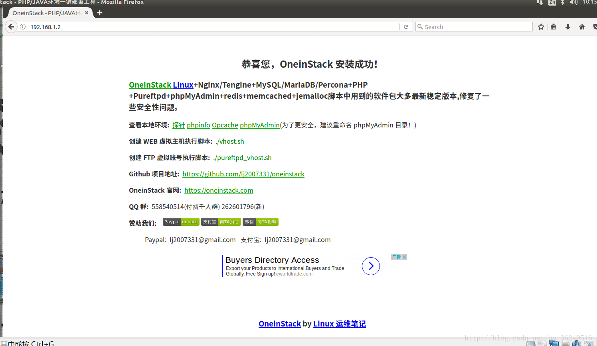
Task: Follow the GitHub oneinstack repository link
Action: pyautogui.click(x=243, y=174)
